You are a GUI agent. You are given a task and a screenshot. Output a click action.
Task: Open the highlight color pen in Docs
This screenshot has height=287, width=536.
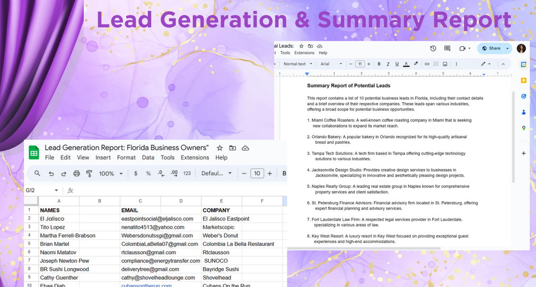click(416, 64)
